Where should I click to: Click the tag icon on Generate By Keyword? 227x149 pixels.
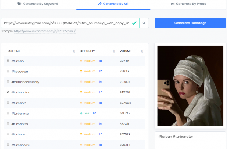pos(19,4)
